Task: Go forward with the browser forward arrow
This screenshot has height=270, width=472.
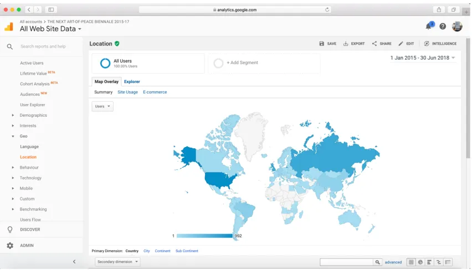Action: pos(38,9)
